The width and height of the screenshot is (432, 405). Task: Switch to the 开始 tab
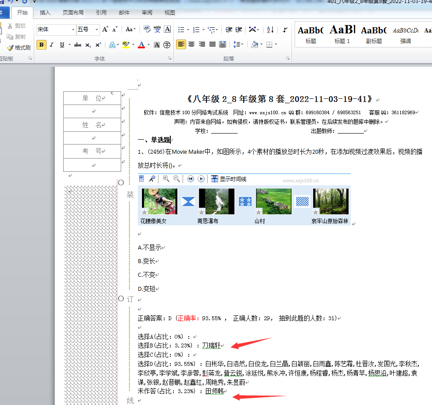click(x=22, y=13)
